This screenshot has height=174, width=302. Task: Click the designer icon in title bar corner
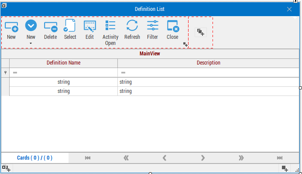pyautogui.click(x=4, y=6)
